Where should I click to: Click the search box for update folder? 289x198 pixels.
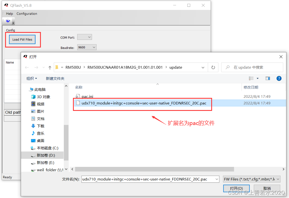(252, 67)
